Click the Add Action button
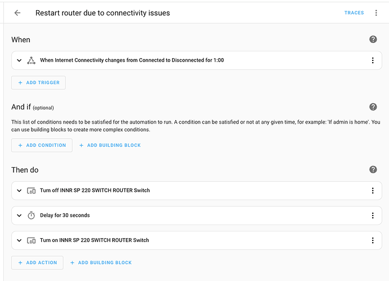The height and width of the screenshot is (281, 389). [37, 262]
